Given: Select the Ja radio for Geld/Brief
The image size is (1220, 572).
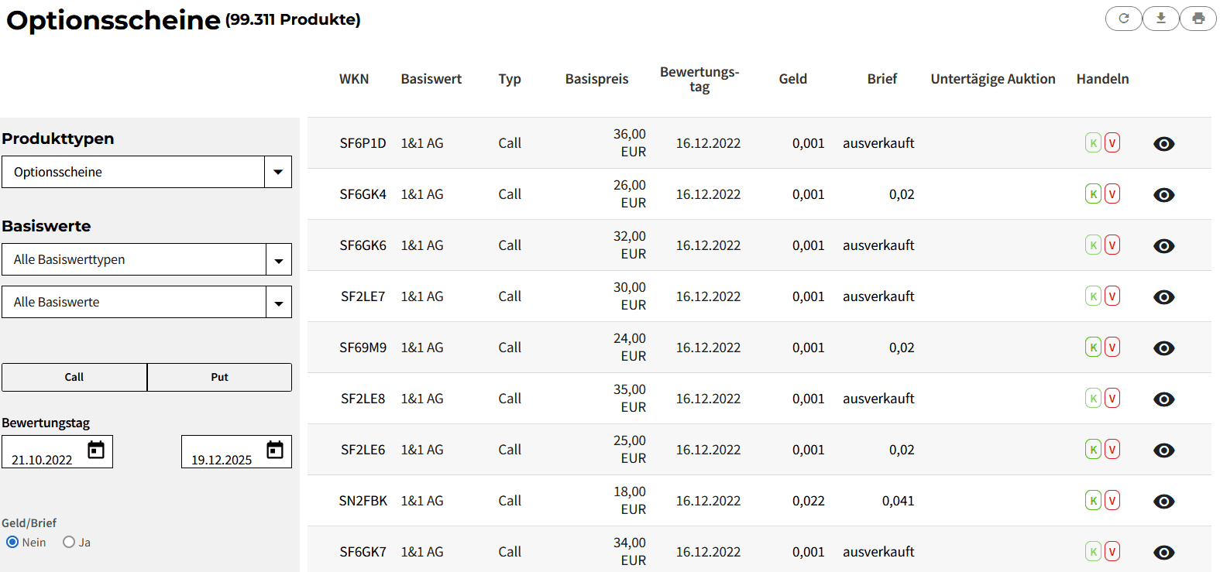Looking at the screenshot, I should pyautogui.click(x=69, y=543).
